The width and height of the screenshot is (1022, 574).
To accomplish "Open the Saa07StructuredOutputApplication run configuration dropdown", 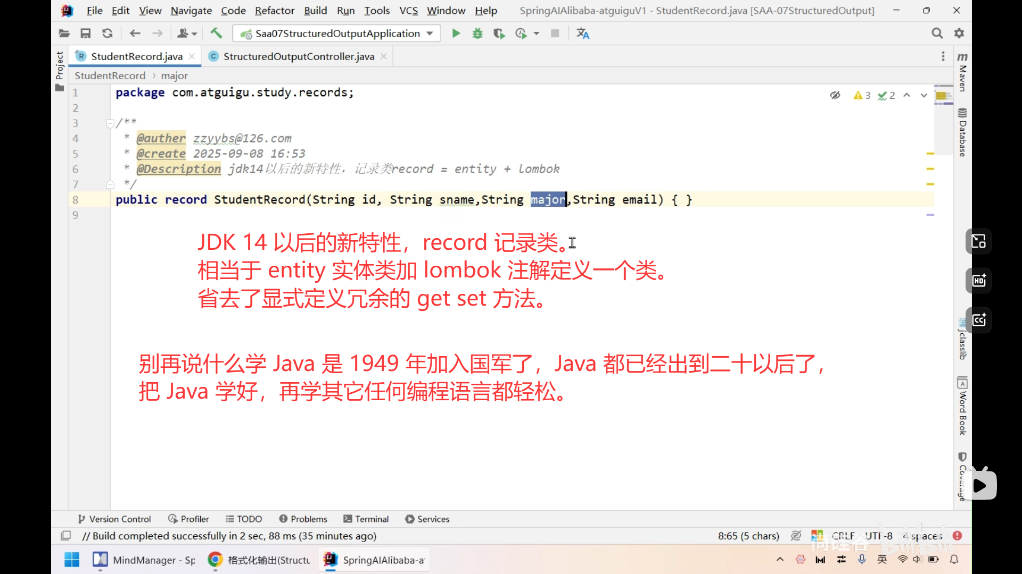I will click(x=336, y=33).
